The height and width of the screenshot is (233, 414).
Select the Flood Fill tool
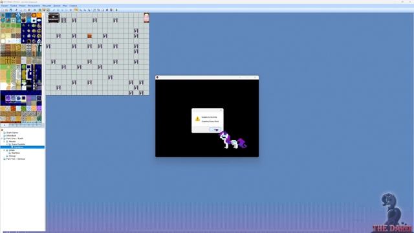click(67, 10)
